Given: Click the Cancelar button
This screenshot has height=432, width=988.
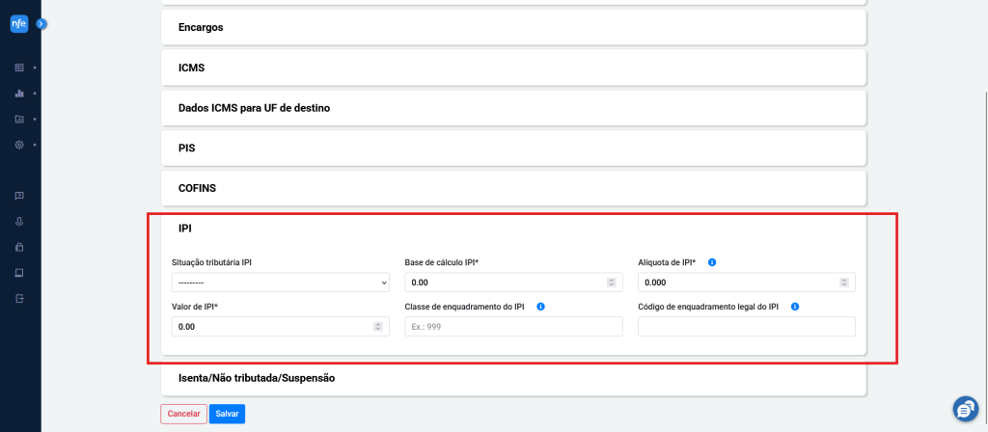Looking at the screenshot, I should pyautogui.click(x=183, y=414).
